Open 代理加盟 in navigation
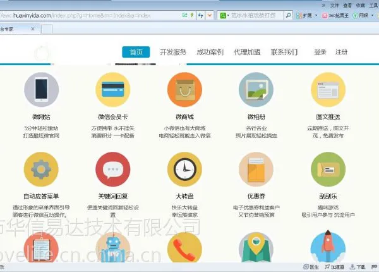379x272 pixels. 247,52
